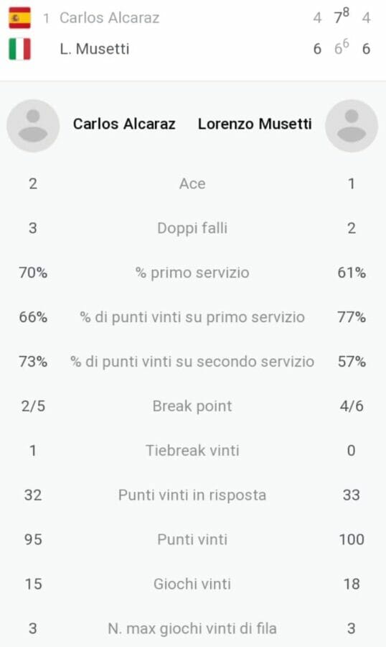The width and height of the screenshot is (386, 647).
Task: Select the % primo servizio label
Action: click(x=192, y=272)
